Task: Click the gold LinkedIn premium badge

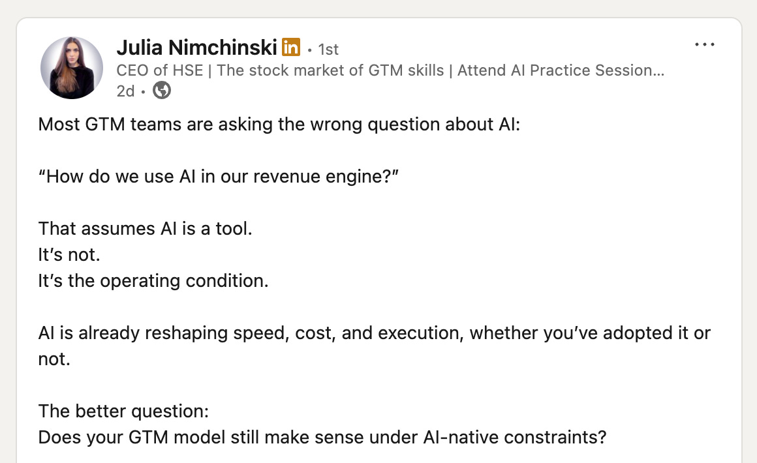Action: point(291,47)
